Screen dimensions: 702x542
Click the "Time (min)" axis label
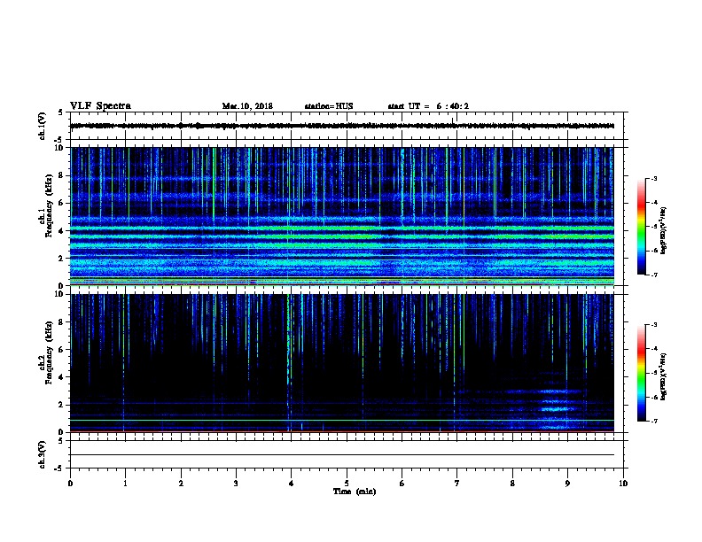355,492
